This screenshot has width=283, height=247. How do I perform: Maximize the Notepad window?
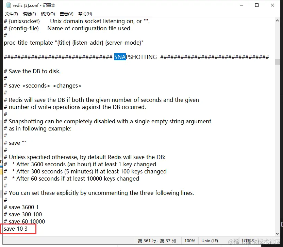[x=257, y=5]
